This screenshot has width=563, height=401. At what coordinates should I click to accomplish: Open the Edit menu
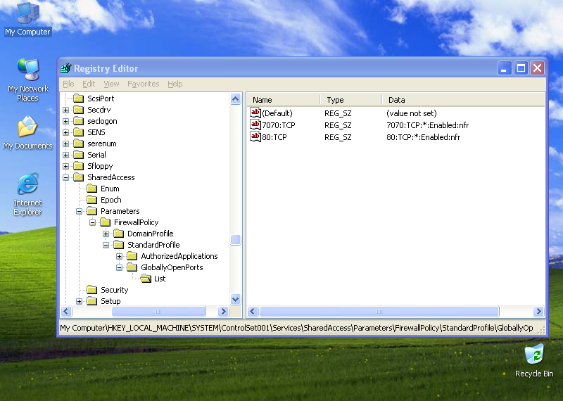click(x=89, y=84)
